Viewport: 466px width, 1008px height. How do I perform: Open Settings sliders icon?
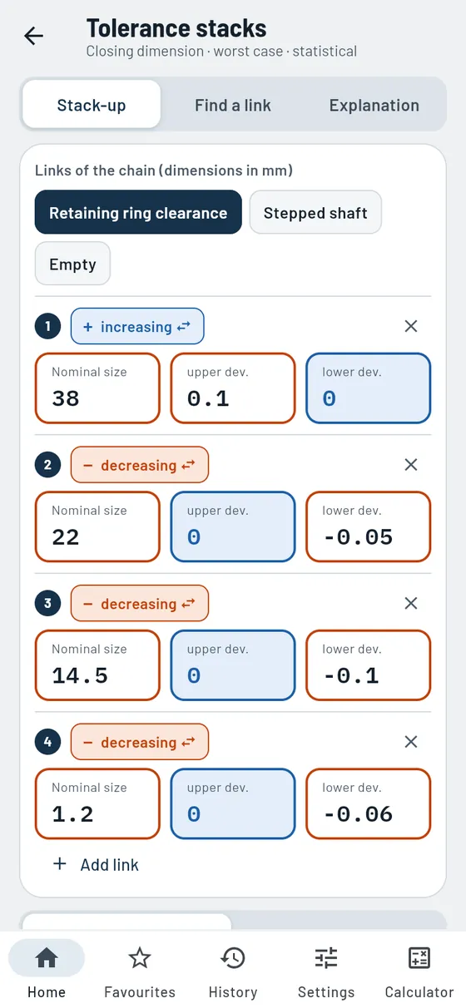tap(326, 958)
